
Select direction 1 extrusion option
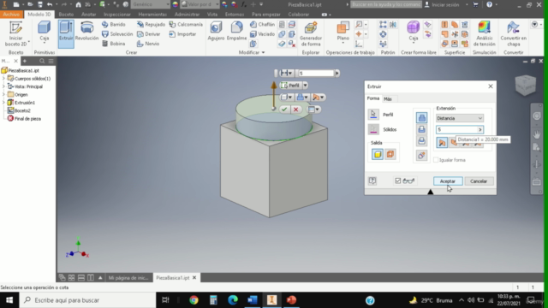click(442, 143)
